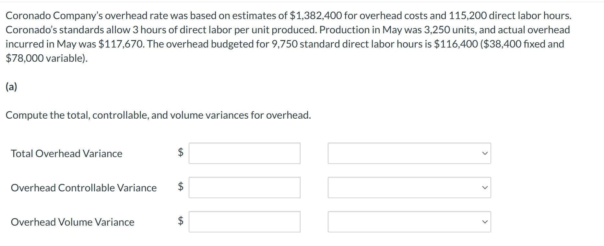Select the dollar sign next to Overhead Volume Variance
The image size is (604, 246).
(181, 222)
